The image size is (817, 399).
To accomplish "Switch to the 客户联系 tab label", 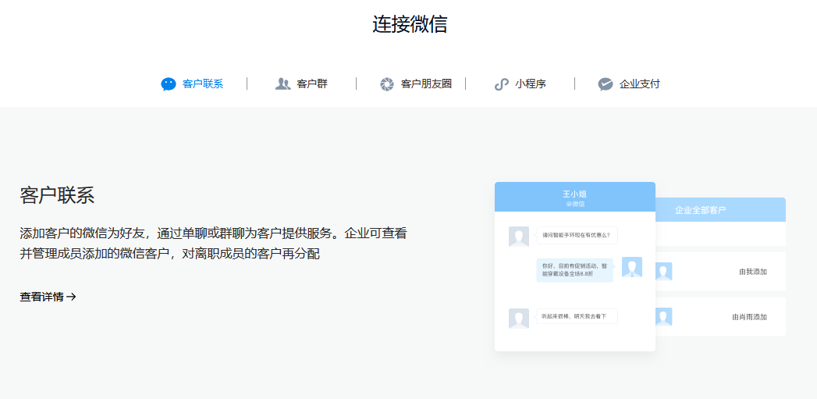I will coord(203,84).
